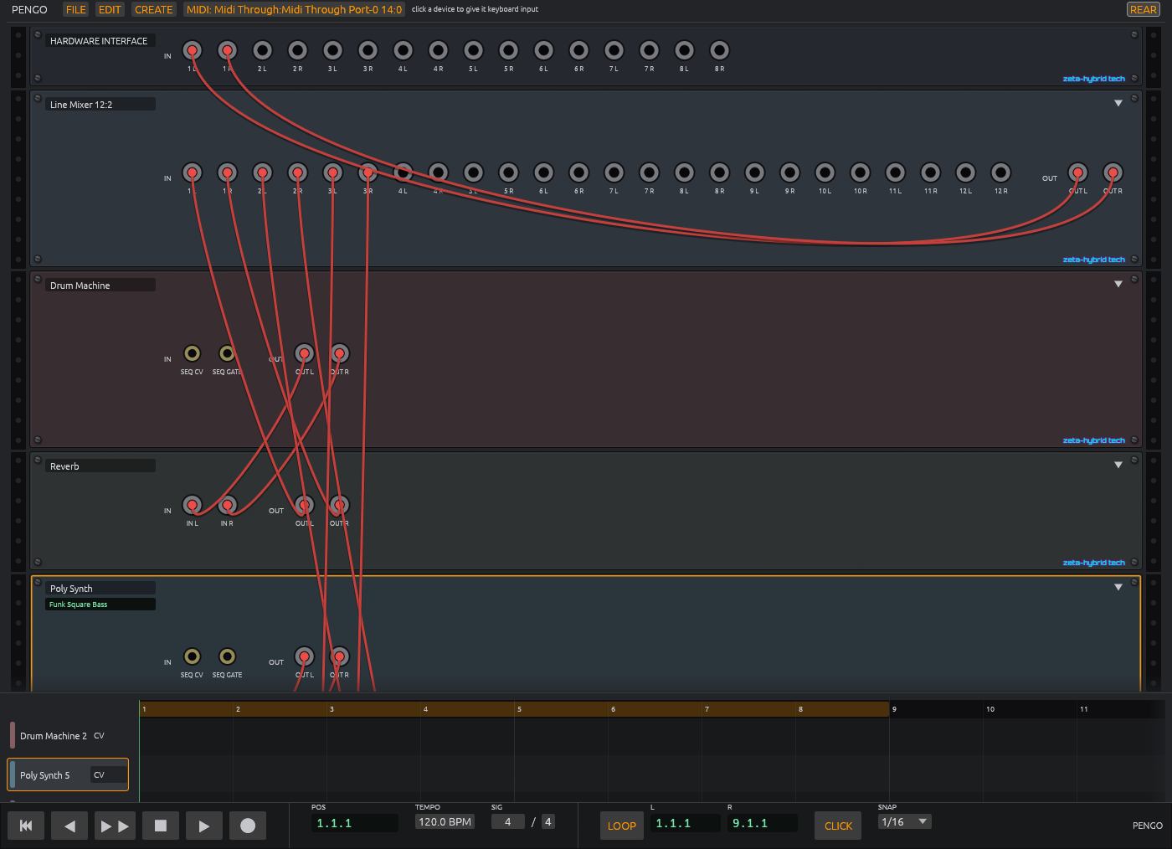Select the Drum Machine 2 track
Screen dimensions: 1172x849
point(68,736)
